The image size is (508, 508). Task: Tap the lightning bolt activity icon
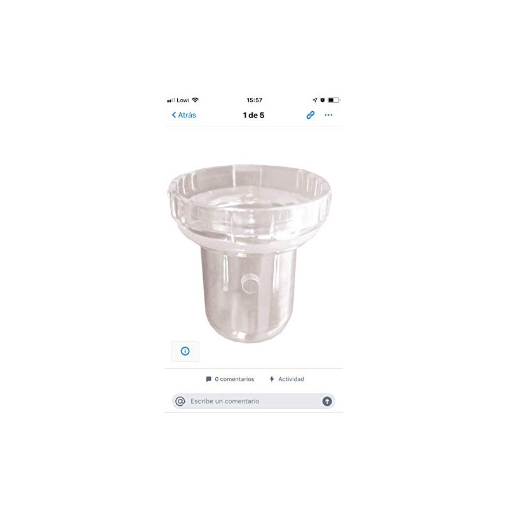pos(272,379)
